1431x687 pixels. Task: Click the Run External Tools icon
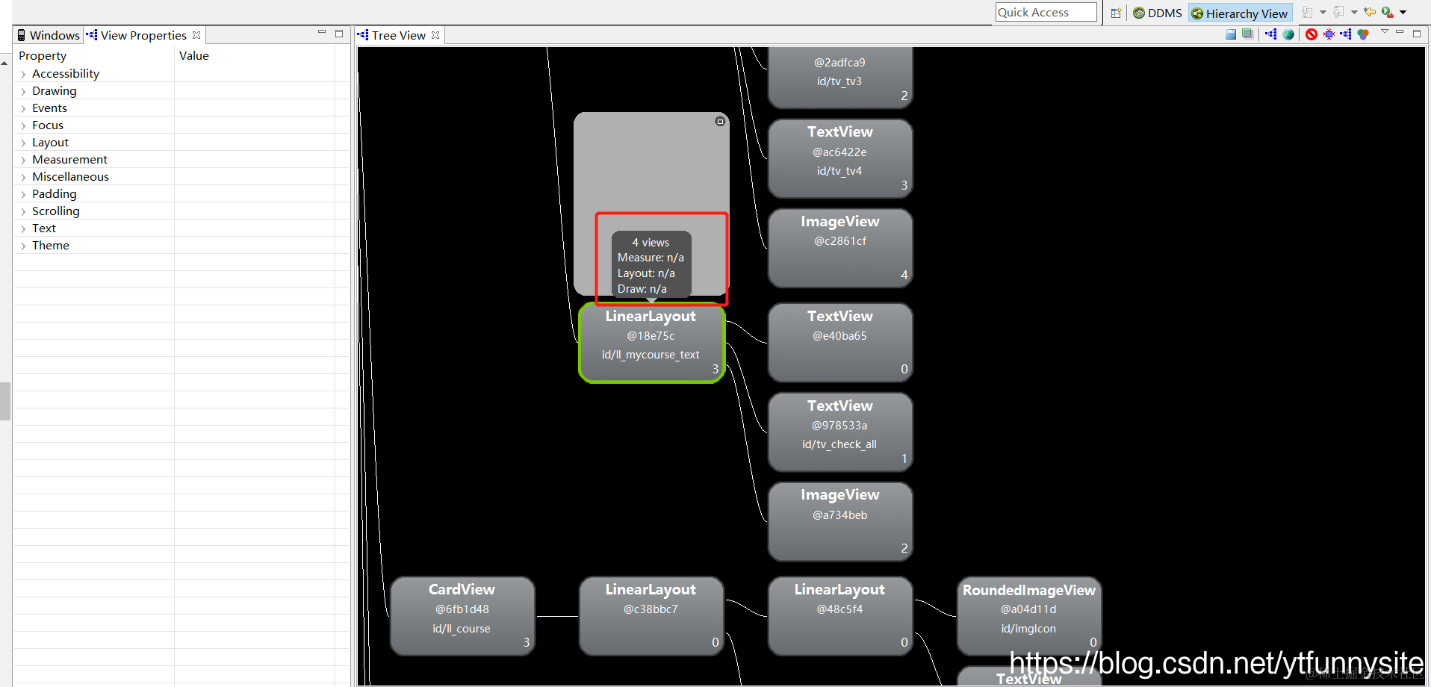(1388, 13)
